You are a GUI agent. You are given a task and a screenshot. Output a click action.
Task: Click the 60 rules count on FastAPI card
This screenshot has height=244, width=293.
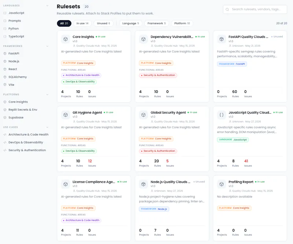(x=235, y=92)
